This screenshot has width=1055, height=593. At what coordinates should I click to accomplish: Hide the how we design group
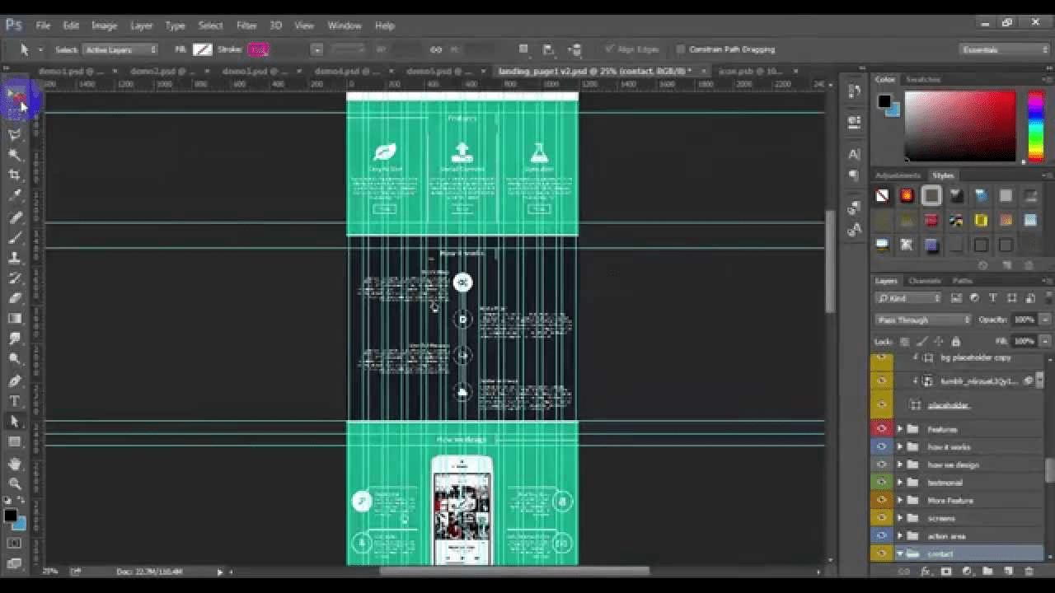882,465
